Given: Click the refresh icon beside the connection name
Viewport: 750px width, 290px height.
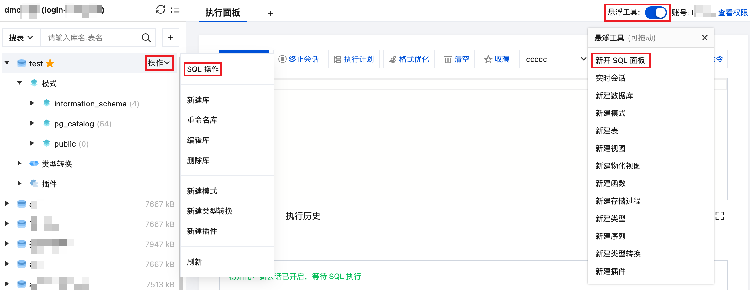Looking at the screenshot, I should [x=160, y=10].
